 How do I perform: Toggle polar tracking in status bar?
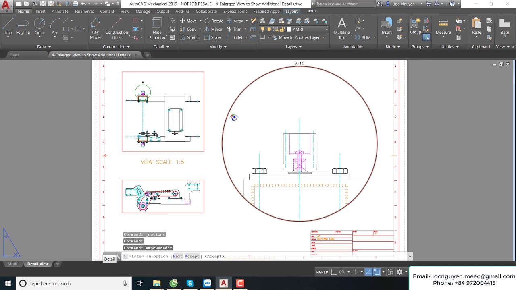coord(342,272)
